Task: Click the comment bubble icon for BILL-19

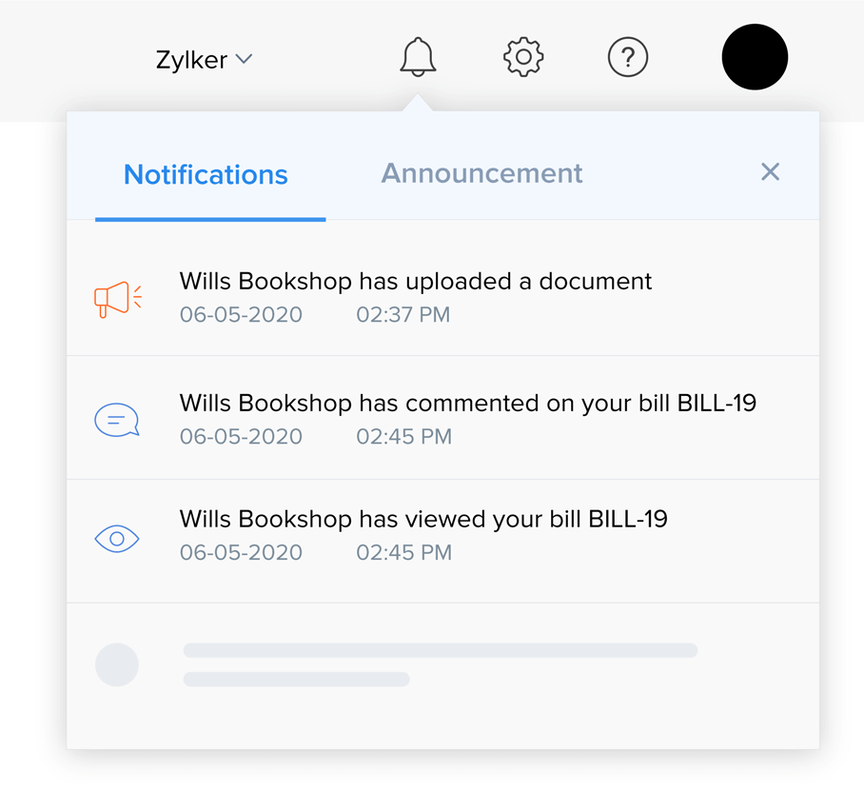Action: (117, 420)
